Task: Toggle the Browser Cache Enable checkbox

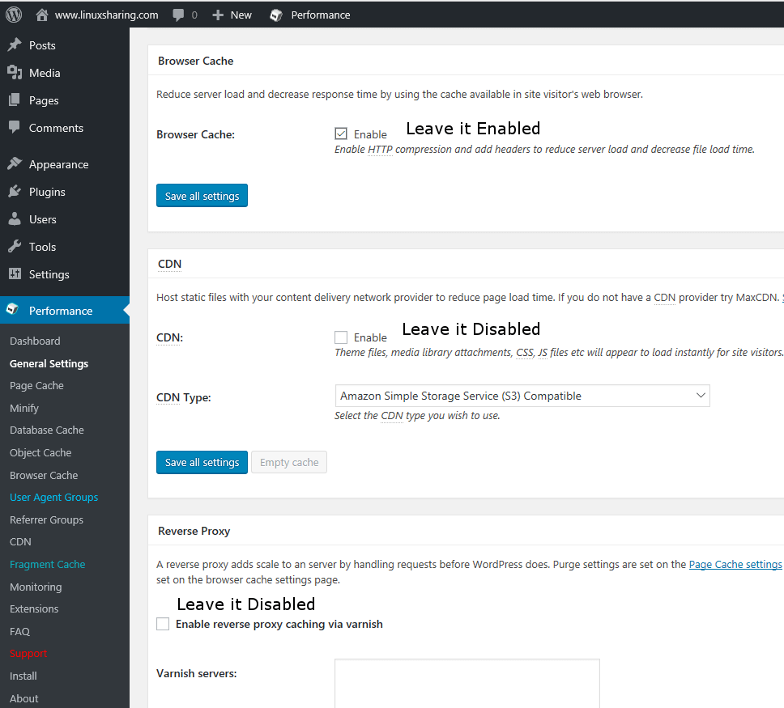Action: (x=341, y=134)
